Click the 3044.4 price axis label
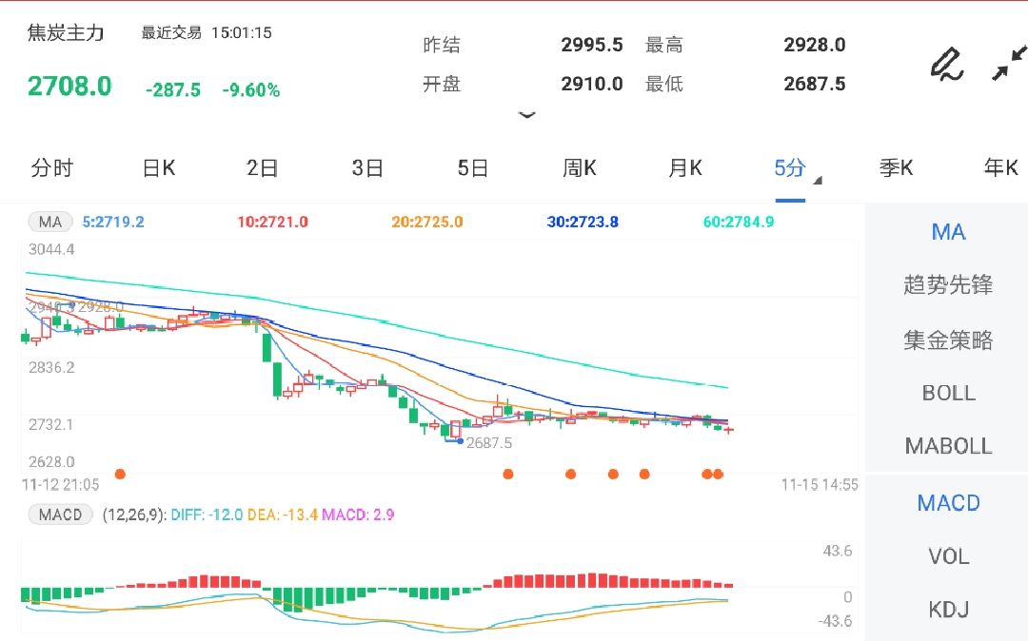The height and width of the screenshot is (641, 1028). click(x=51, y=249)
